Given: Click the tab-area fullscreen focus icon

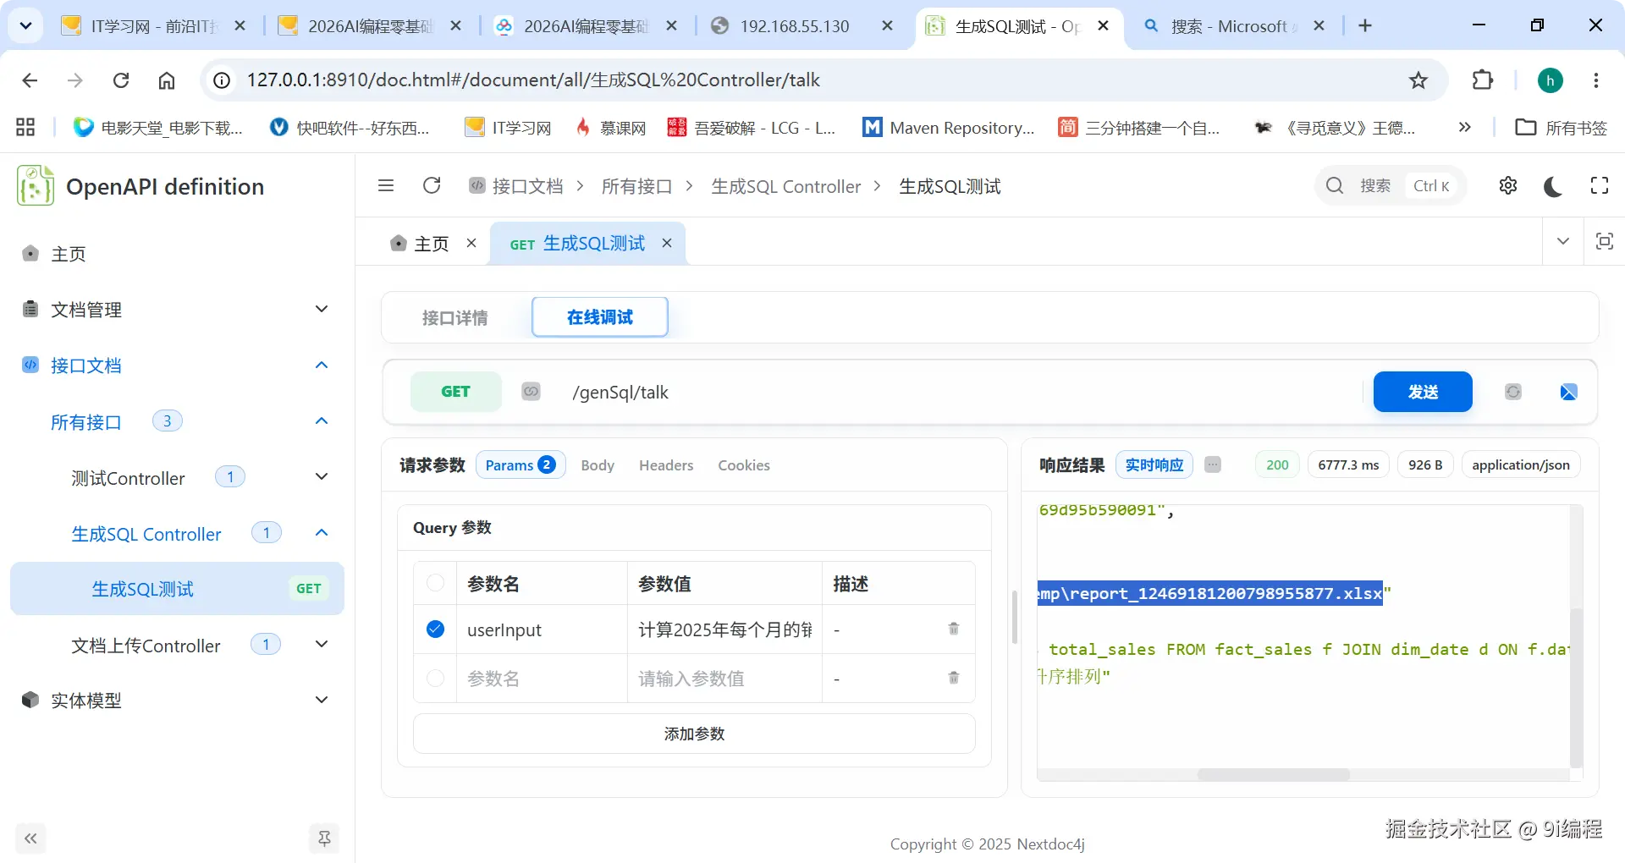Looking at the screenshot, I should click(1604, 241).
